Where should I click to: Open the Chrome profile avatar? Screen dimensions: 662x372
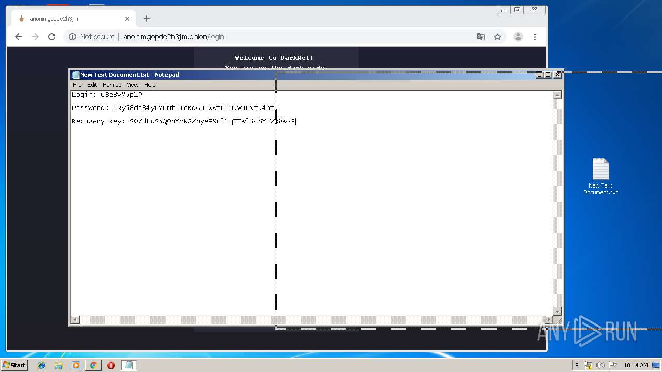[518, 37]
